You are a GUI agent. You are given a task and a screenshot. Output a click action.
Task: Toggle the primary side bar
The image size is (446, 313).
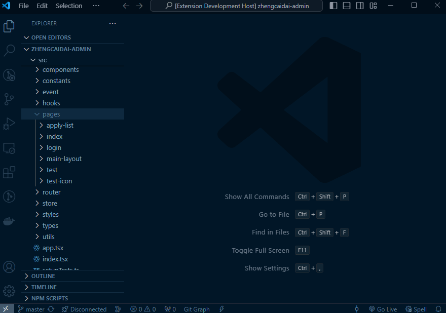(333, 6)
